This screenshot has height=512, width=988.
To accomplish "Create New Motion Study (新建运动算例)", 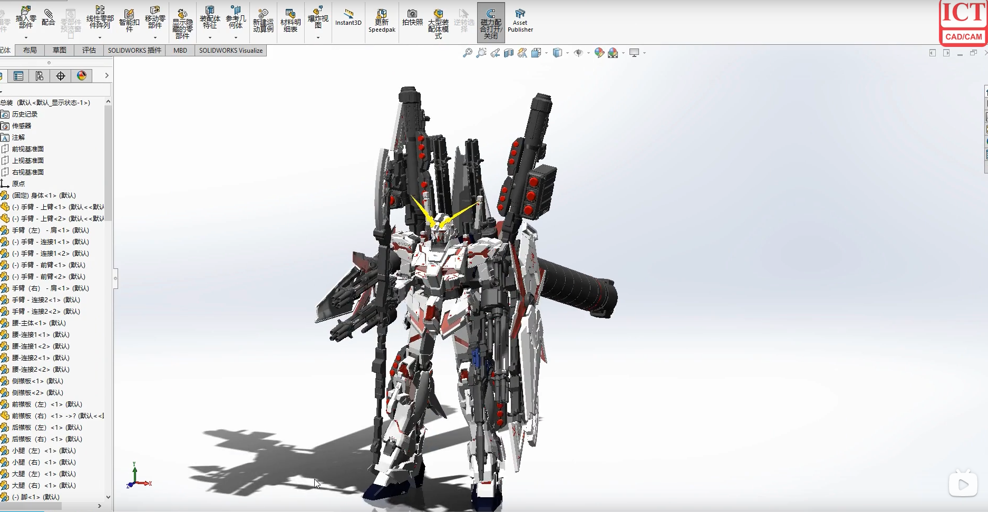I will (x=263, y=20).
